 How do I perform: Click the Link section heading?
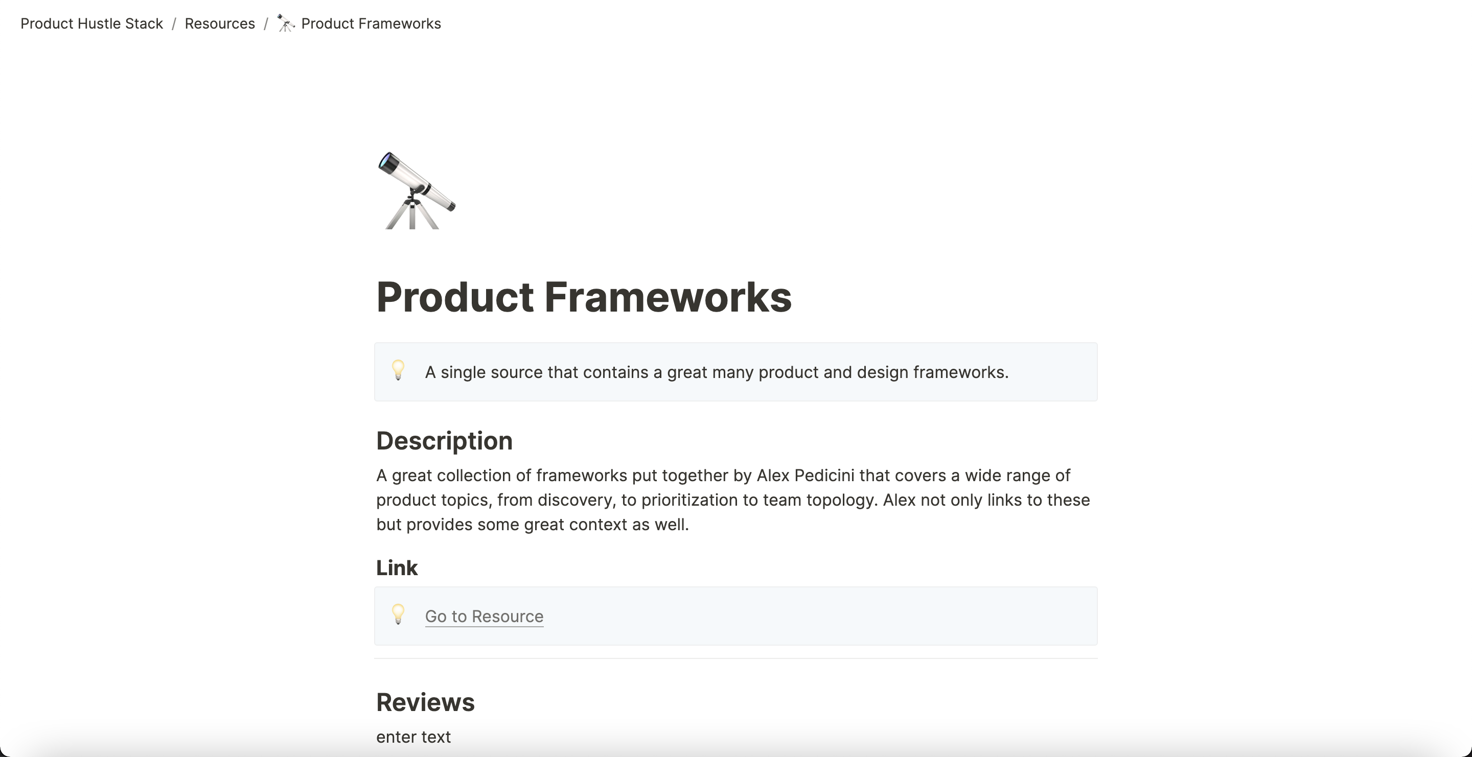click(397, 567)
